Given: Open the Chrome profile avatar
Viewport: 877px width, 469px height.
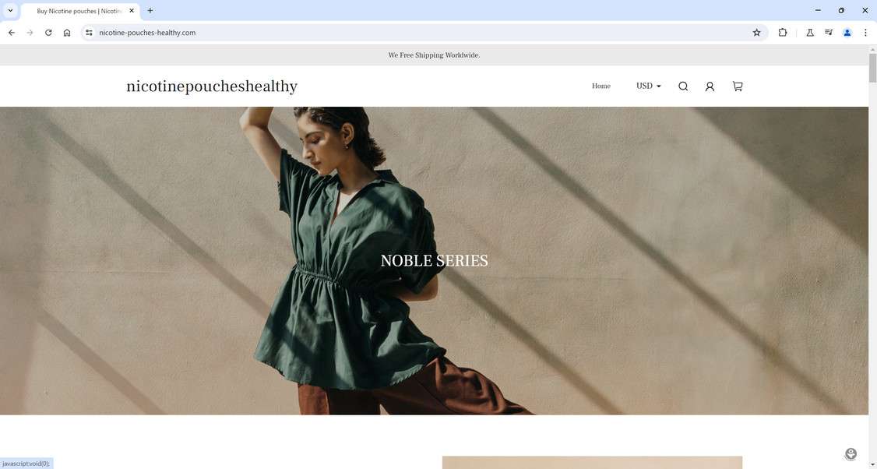Looking at the screenshot, I should point(847,33).
